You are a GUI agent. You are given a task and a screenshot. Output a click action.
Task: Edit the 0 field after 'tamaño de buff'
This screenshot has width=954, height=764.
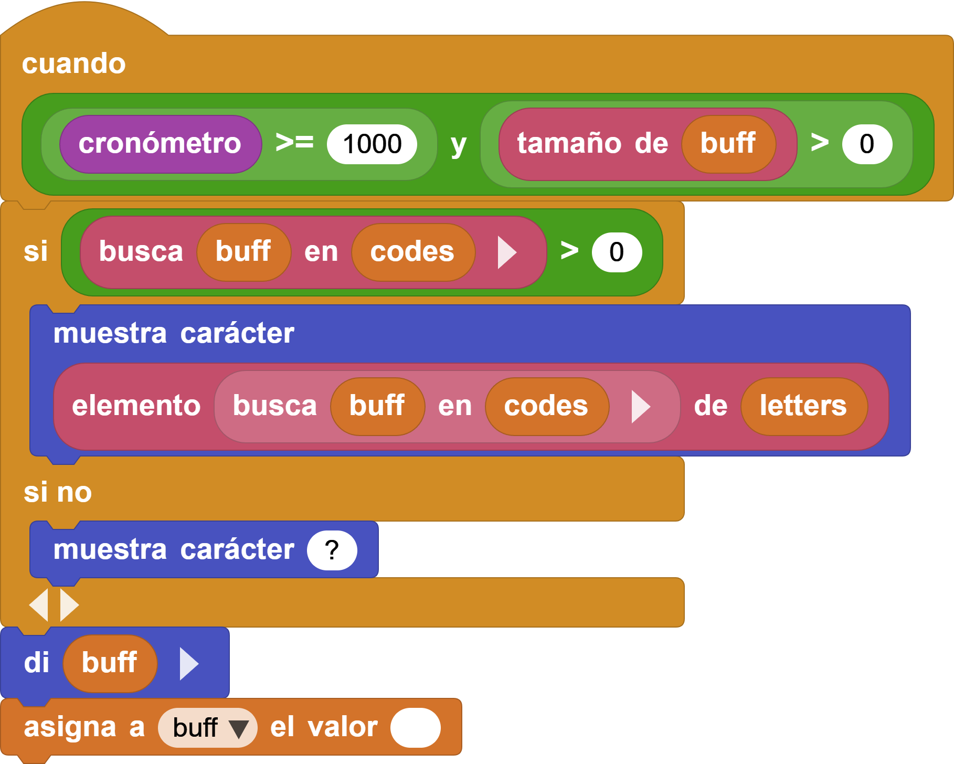coord(867,144)
